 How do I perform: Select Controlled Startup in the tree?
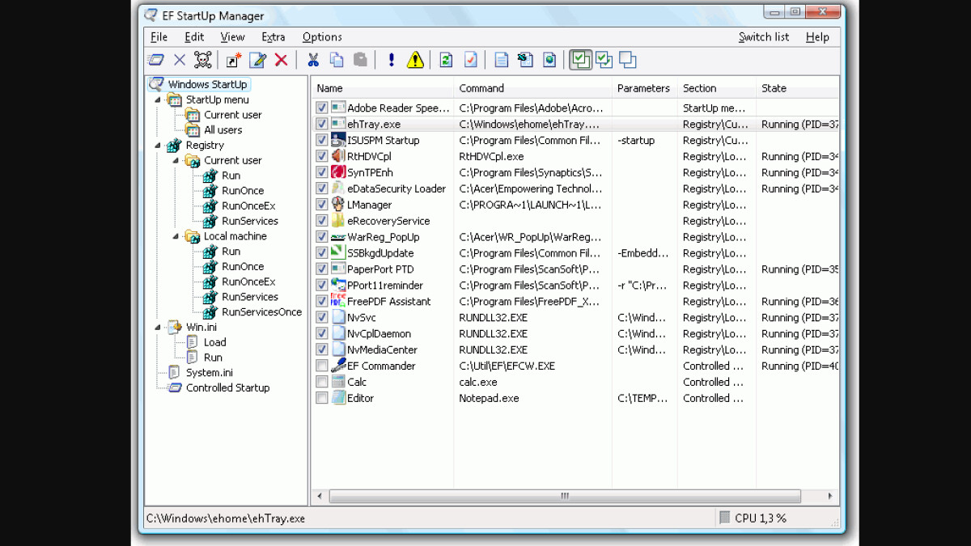pos(227,387)
